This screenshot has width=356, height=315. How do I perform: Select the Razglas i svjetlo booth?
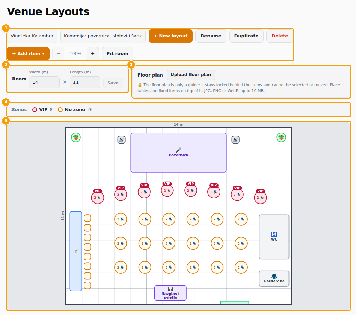click(x=170, y=293)
